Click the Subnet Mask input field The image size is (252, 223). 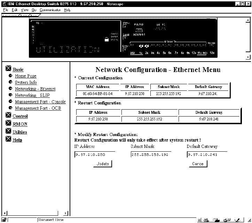tap(151, 154)
